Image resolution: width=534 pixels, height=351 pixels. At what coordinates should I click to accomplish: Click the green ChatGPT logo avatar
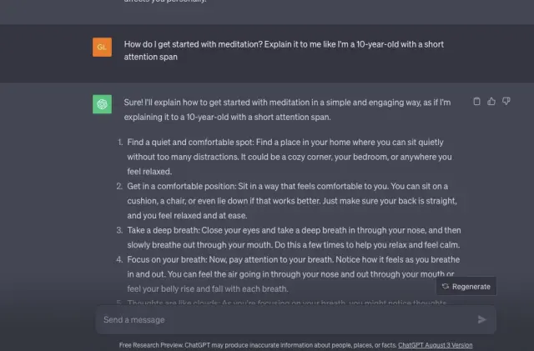(x=102, y=104)
